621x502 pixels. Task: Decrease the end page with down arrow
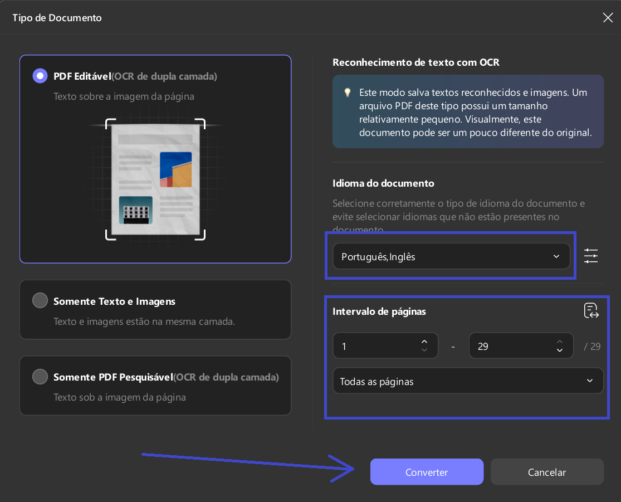click(560, 350)
